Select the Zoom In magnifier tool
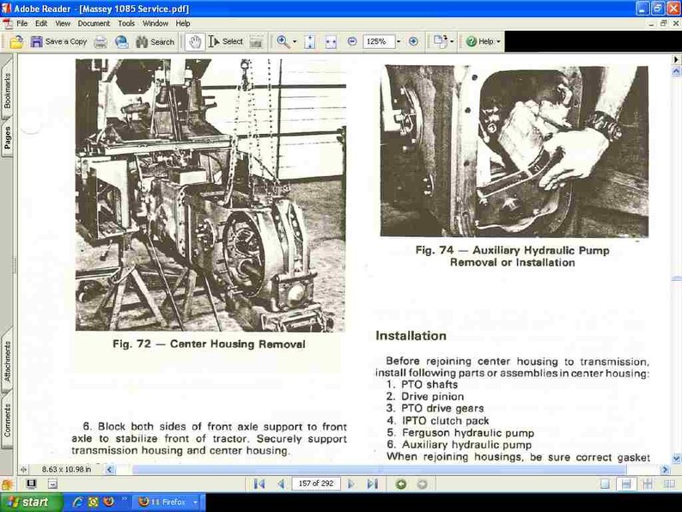 pyautogui.click(x=283, y=42)
